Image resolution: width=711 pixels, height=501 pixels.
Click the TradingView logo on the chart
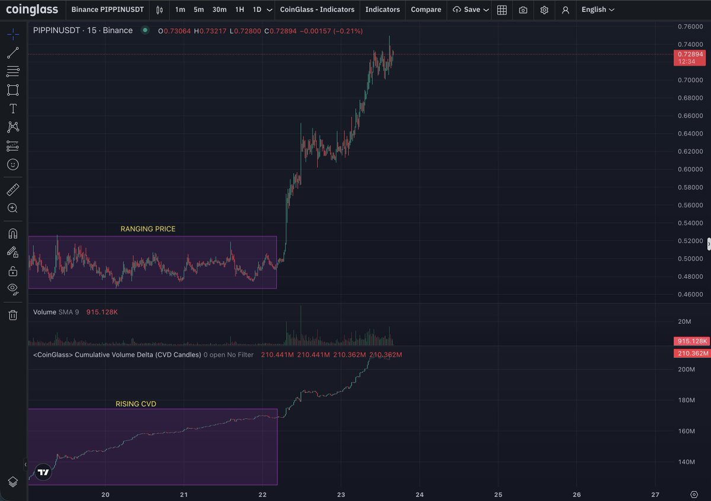(x=43, y=473)
